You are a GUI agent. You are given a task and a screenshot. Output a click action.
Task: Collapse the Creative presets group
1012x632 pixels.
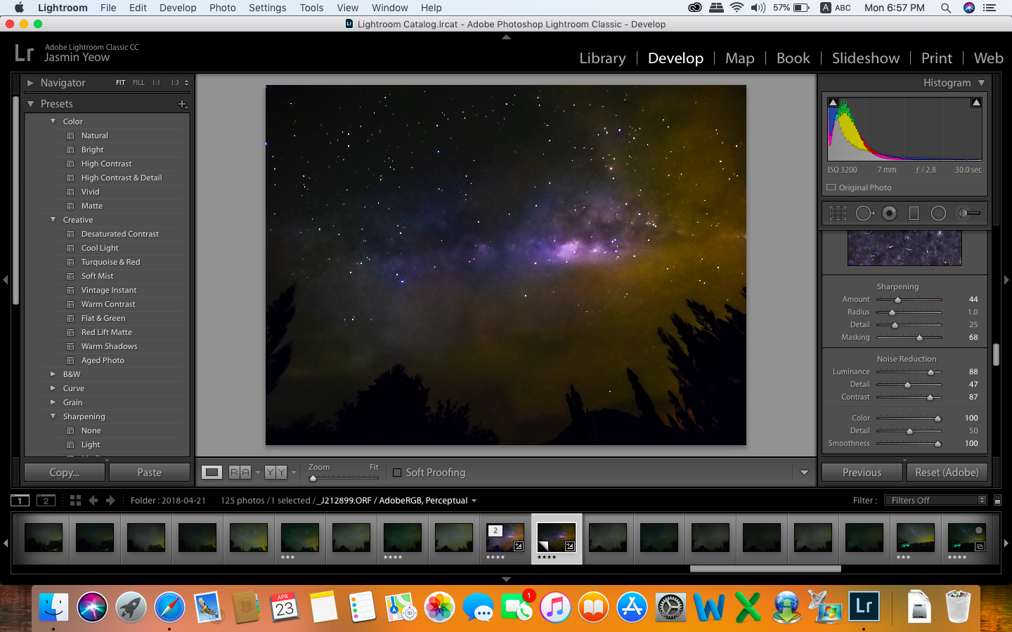(x=53, y=220)
